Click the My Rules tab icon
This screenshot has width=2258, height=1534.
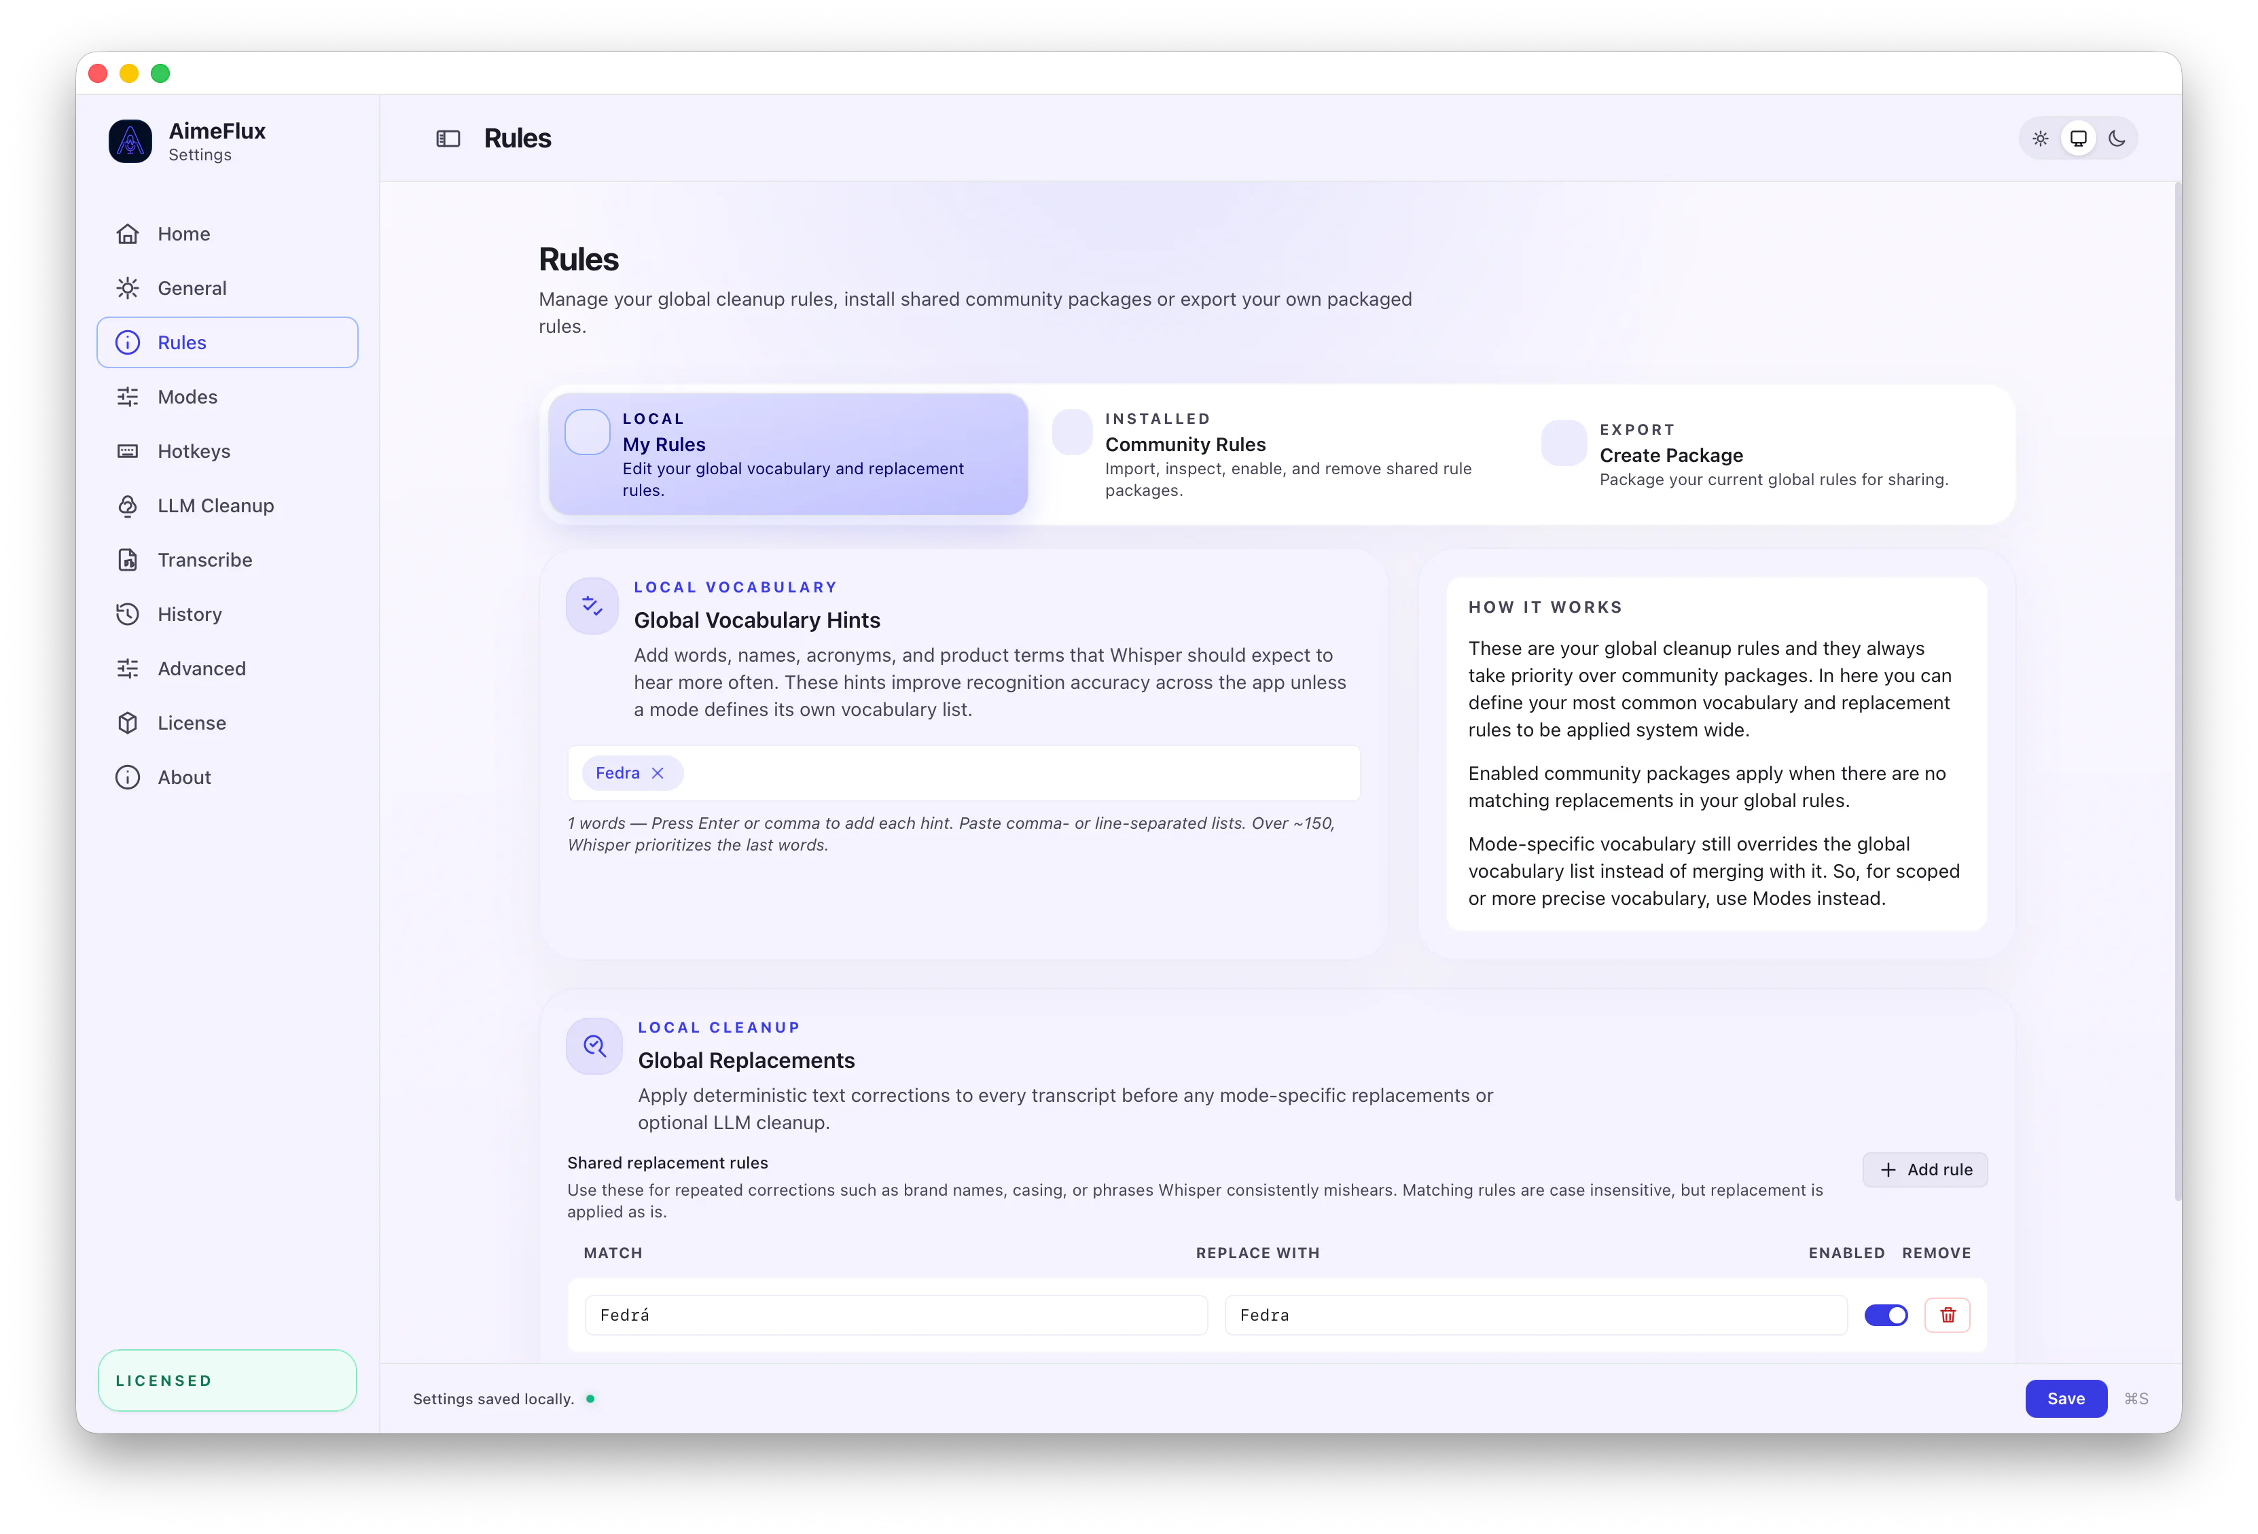click(588, 432)
